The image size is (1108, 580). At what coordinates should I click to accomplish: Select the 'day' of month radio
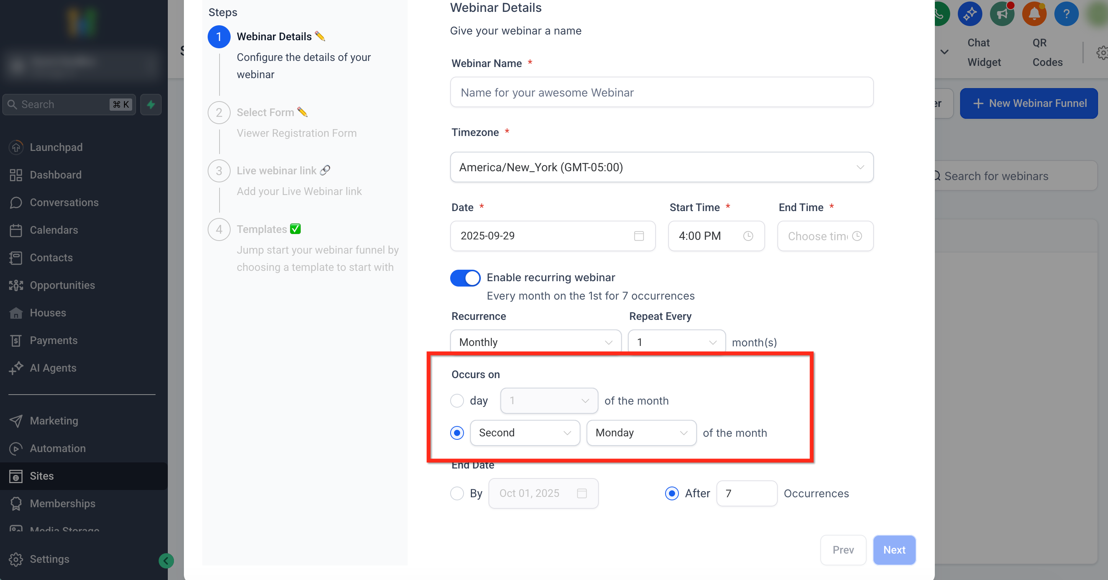(457, 400)
